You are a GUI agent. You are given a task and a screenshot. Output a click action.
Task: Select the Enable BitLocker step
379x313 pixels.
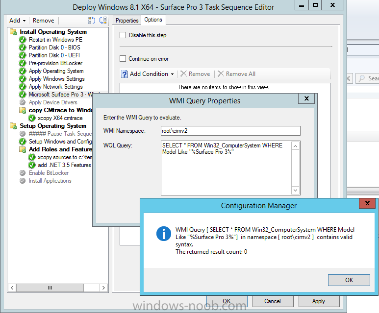coord(49,173)
